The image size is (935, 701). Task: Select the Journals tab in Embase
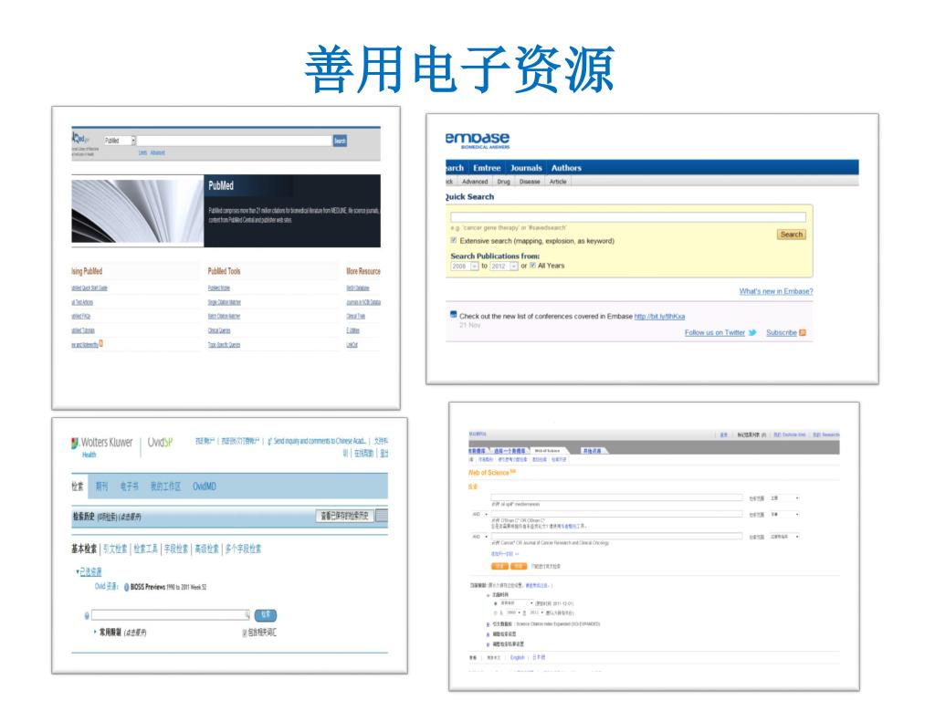pyautogui.click(x=526, y=168)
